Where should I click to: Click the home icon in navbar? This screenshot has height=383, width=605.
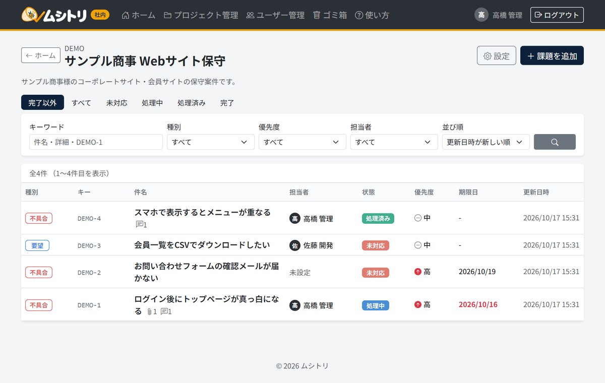(x=126, y=15)
